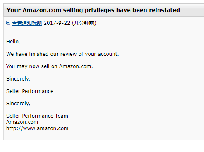This screenshot has height=152, width=204.
Task: Click Amazon.com in the sell sentence
Action: (x=76, y=66)
